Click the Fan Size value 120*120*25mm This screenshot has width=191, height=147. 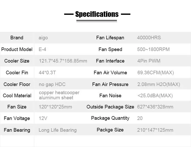(55, 107)
